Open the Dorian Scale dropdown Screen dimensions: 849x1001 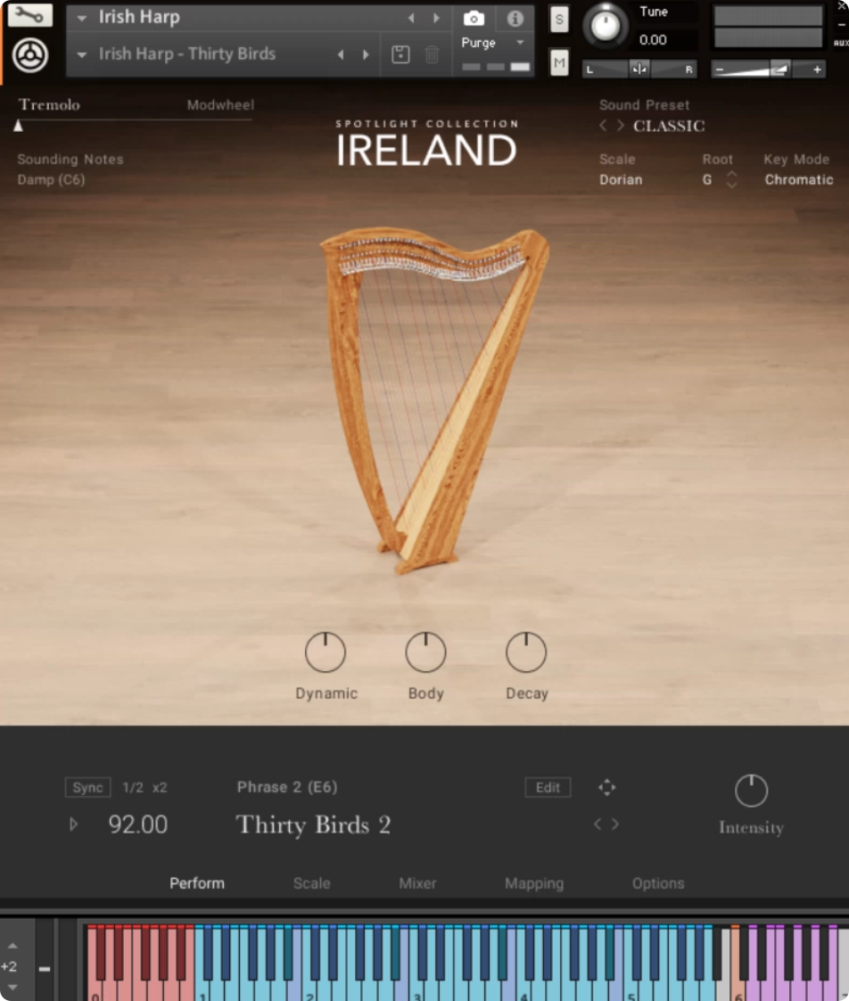(x=621, y=180)
